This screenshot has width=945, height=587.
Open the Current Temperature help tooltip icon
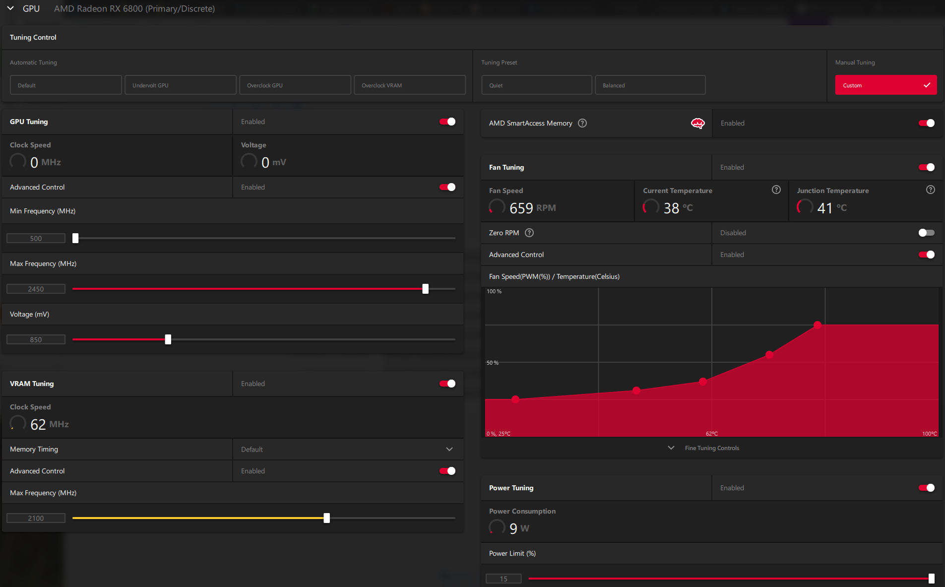776,190
